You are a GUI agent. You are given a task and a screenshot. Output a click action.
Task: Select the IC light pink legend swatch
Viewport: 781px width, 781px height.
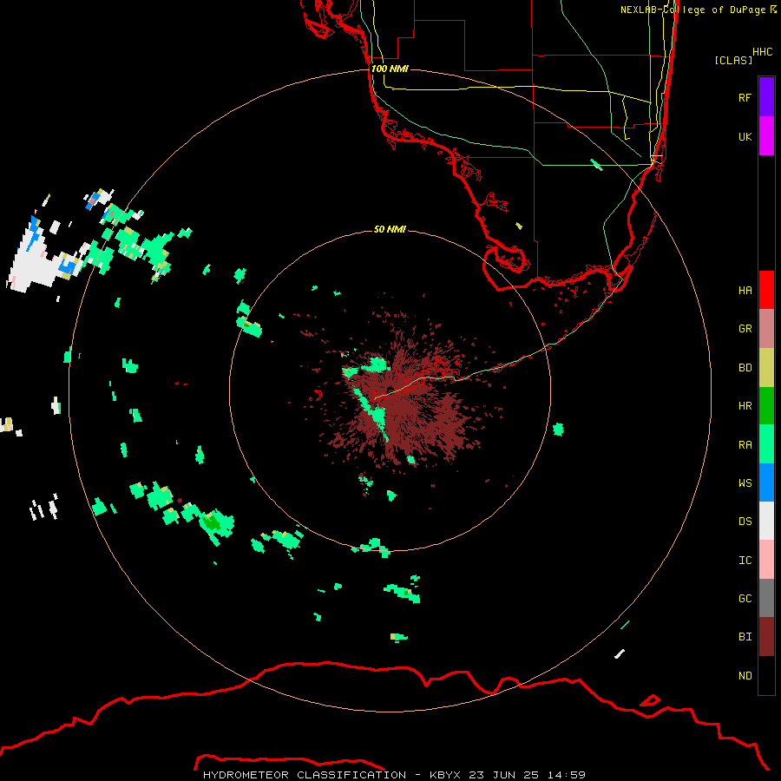[x=766, y=560]
